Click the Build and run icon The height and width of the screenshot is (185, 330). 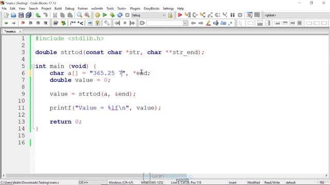pyautogui.click(x=112, y=15)
